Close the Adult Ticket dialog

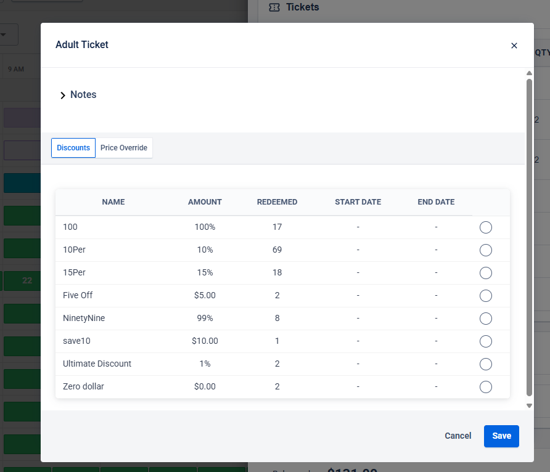[x=514, y=46]
